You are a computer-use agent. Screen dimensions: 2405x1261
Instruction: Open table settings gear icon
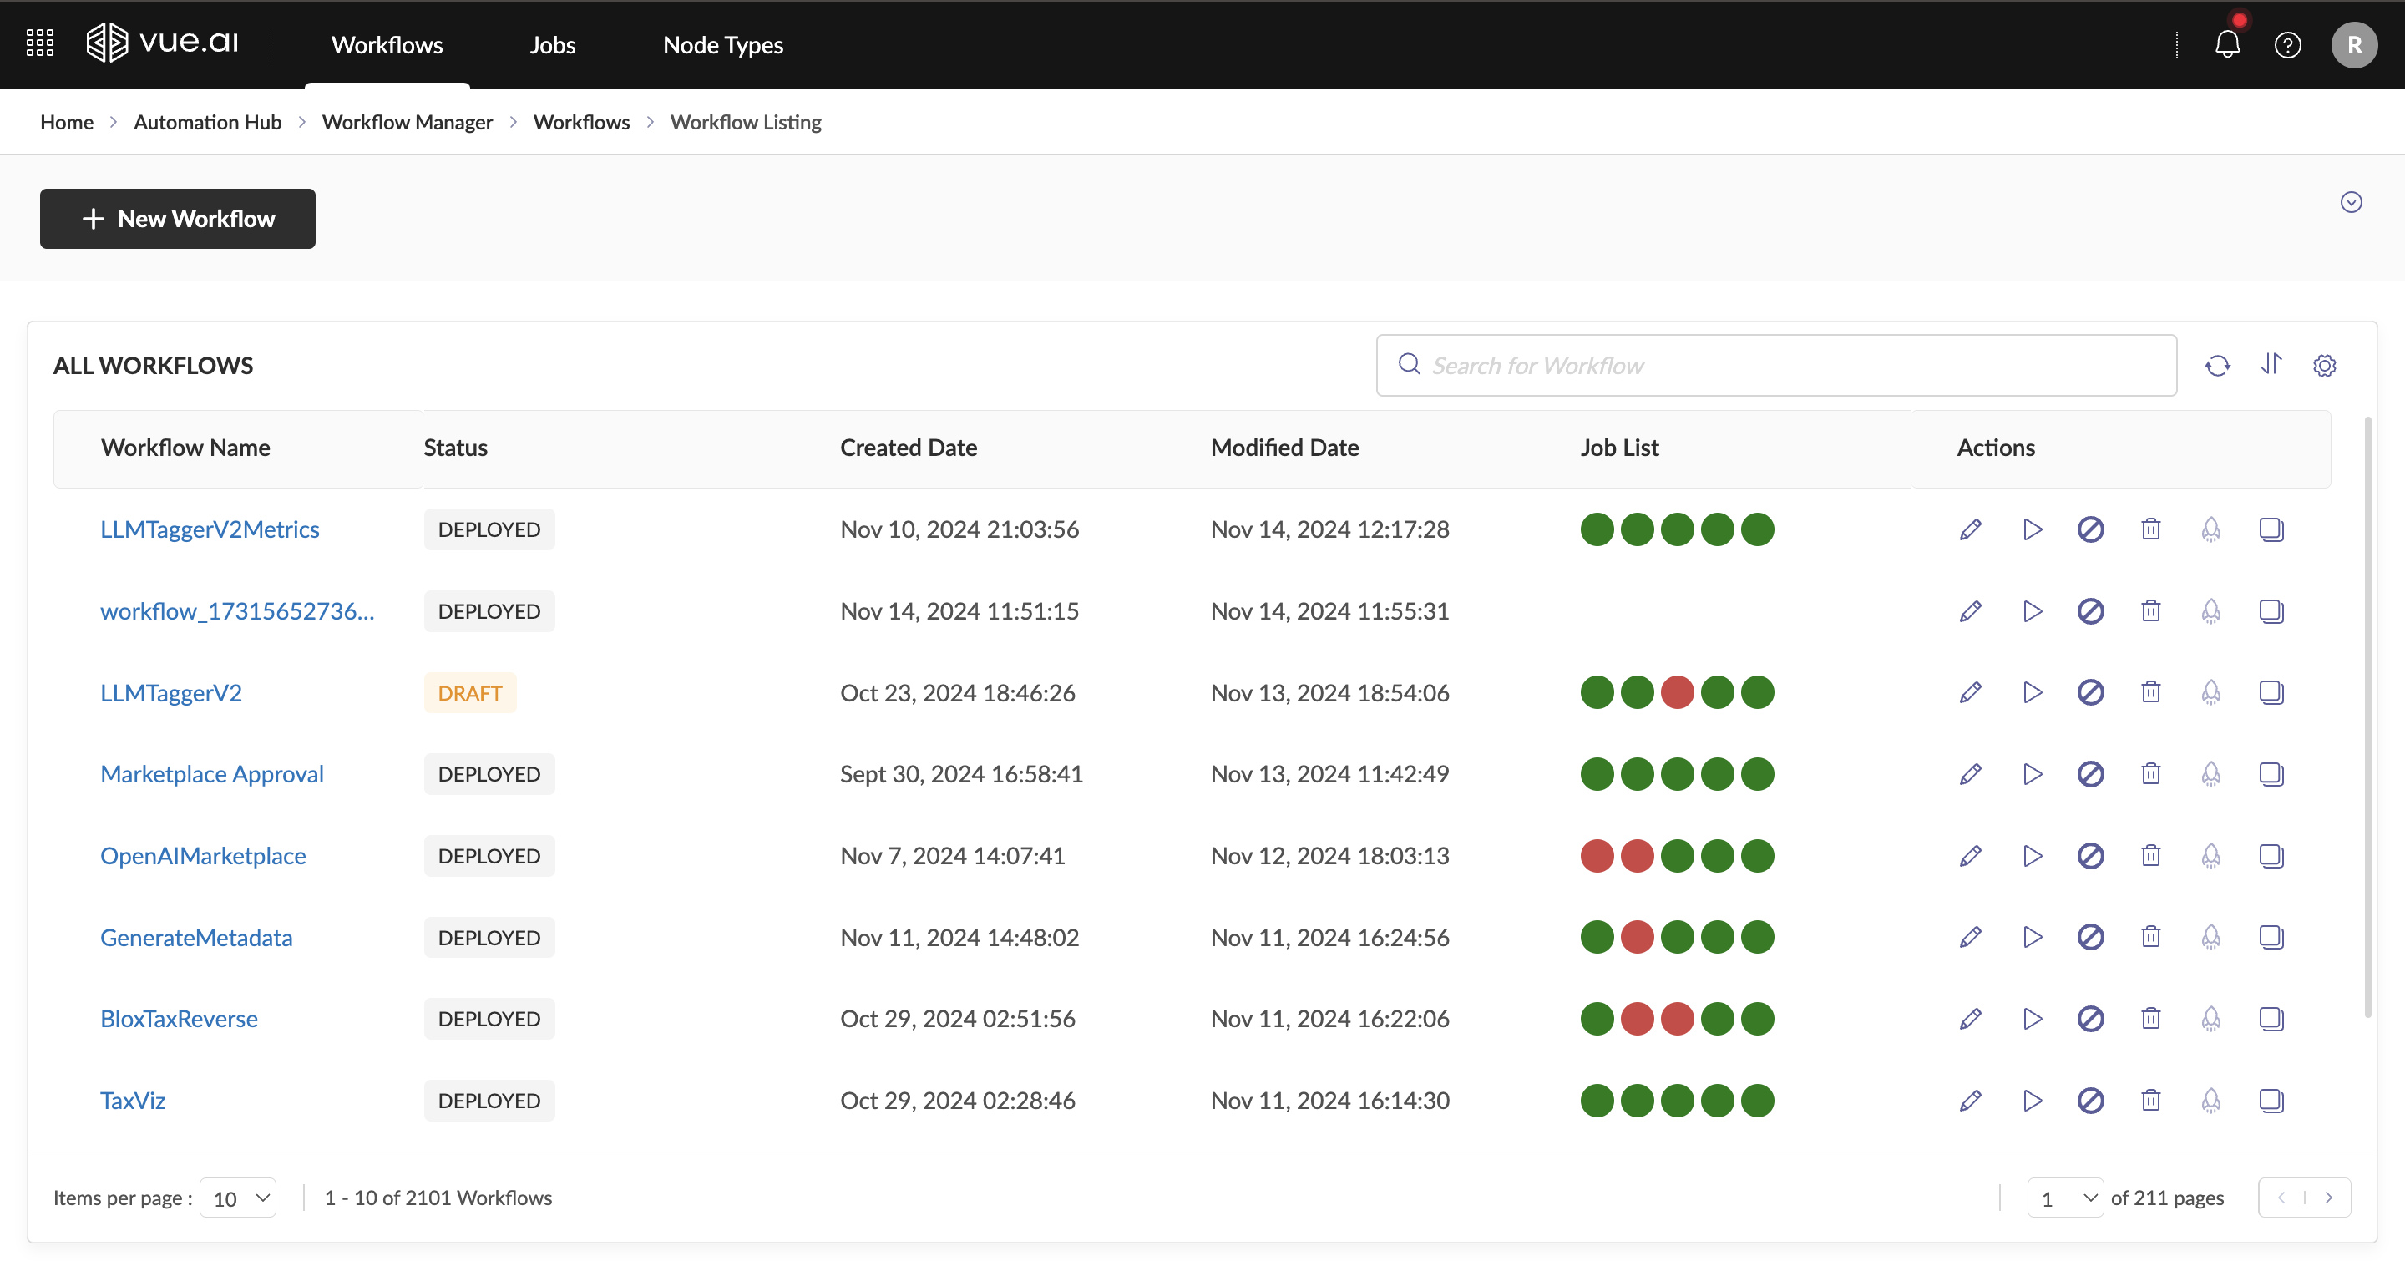click(2324, 365)
